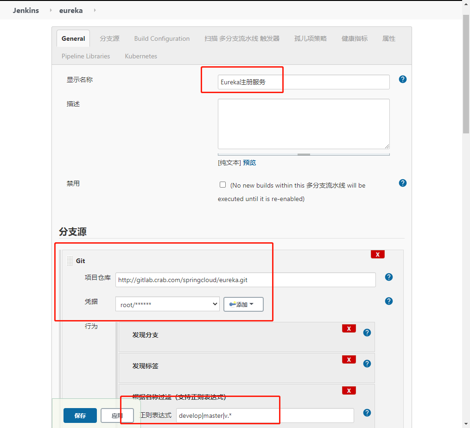Open the Pipeline Libraries tab
Viewport: 470px width, 428px height.
(x=86, y=56)
